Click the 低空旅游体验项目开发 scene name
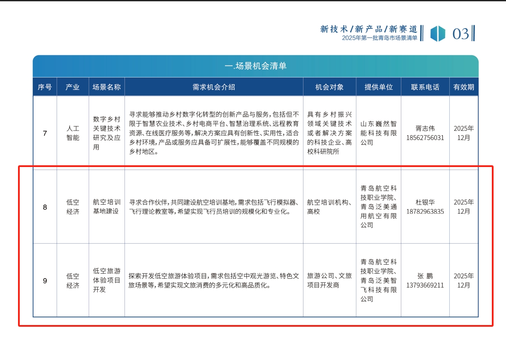 tap(106, 280)
